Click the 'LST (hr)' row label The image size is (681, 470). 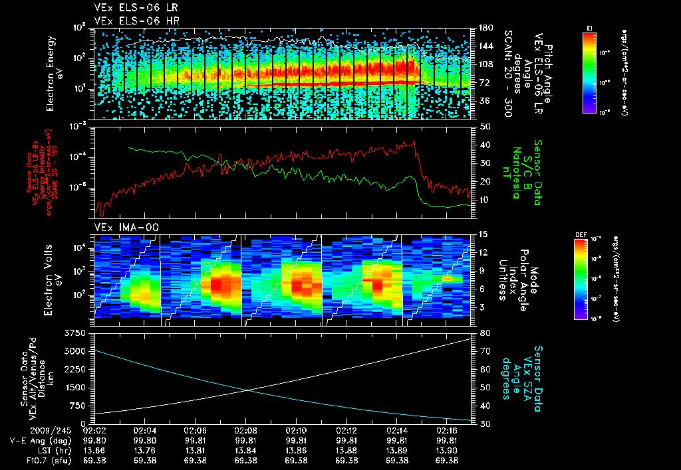pyautogui.click(x=53, y=451)
